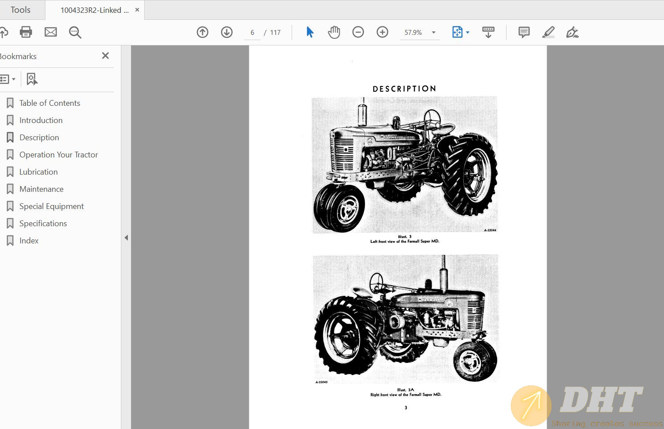Click the scrolling mode keyboard-arrow icon
Screen dimensions: 664x429
488,32
